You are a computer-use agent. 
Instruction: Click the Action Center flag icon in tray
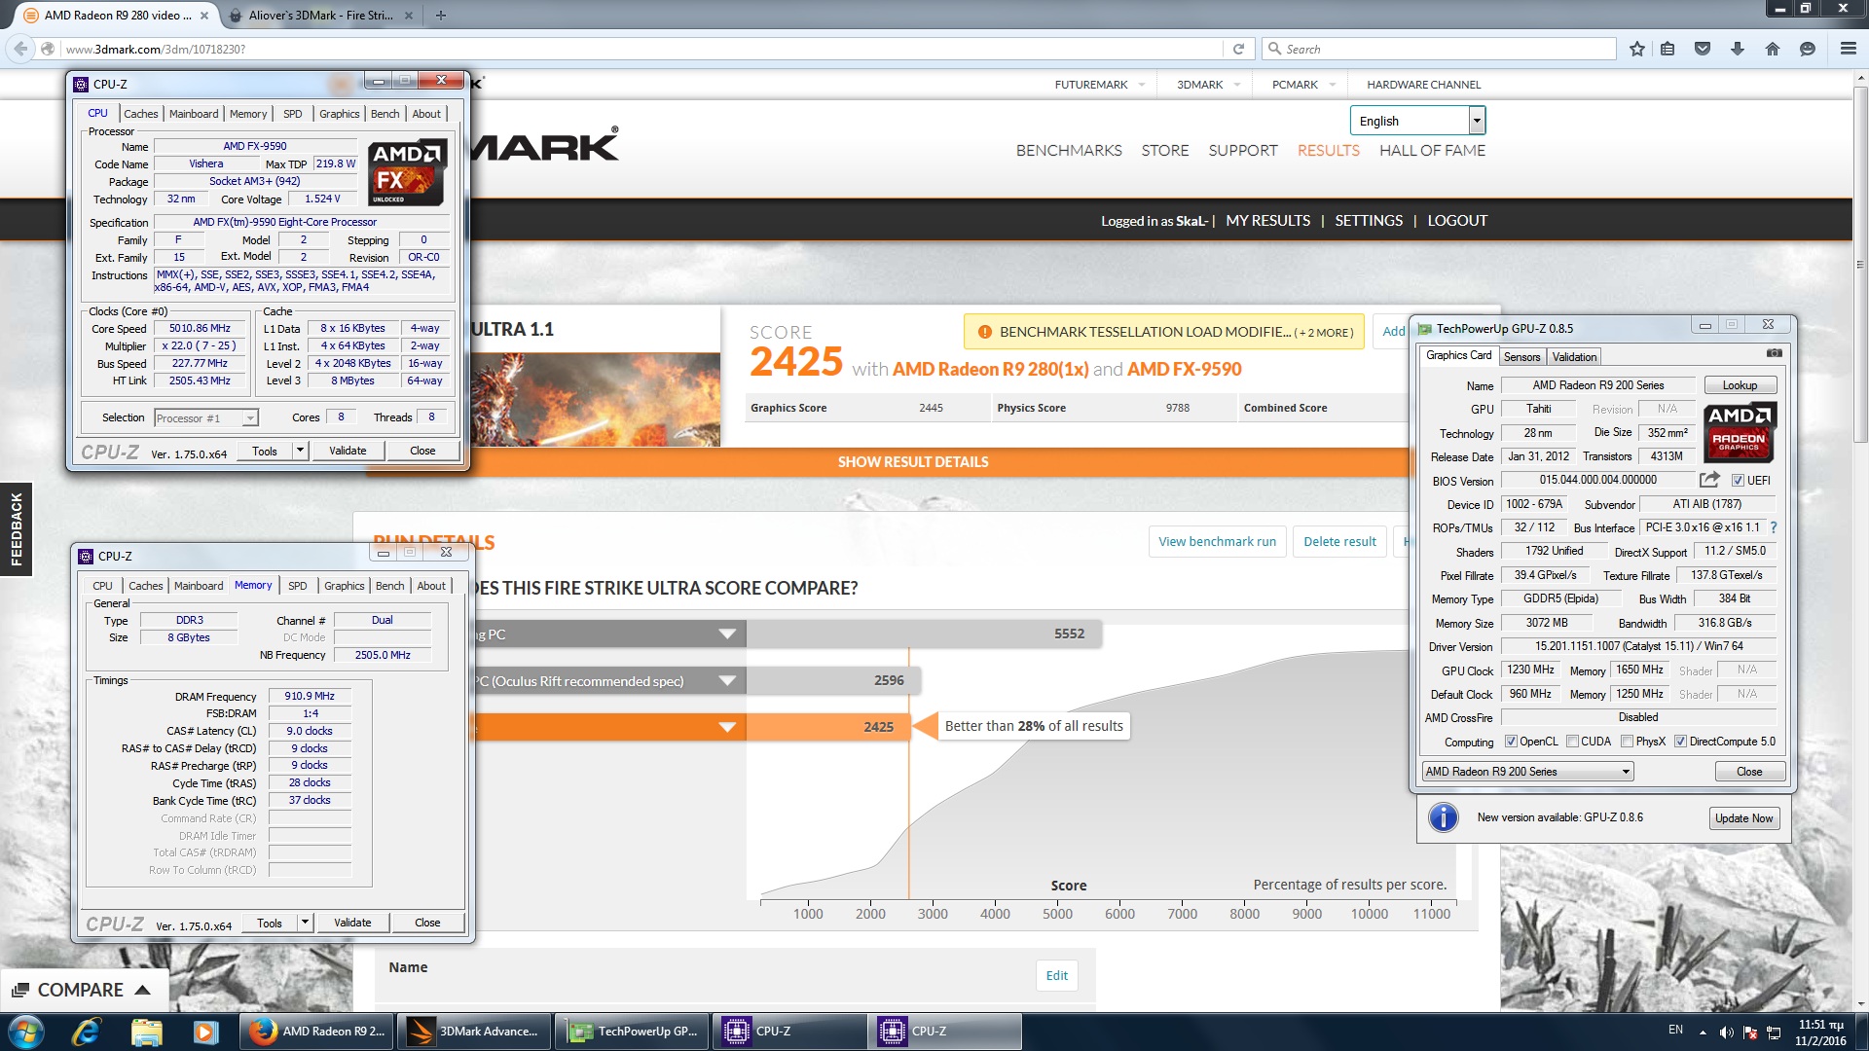[x=1750, y=1032]
